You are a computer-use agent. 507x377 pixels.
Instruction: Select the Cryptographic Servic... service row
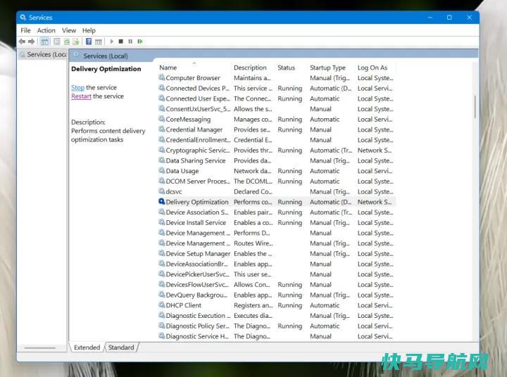coord(277,151)
